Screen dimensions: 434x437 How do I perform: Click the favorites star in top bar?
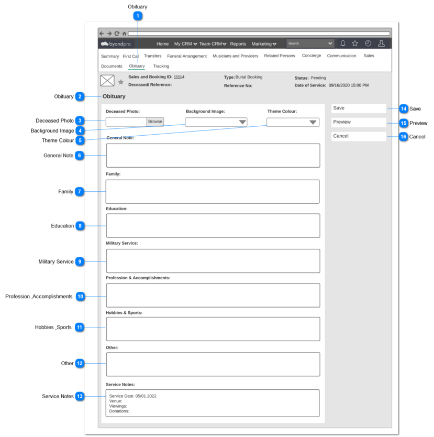click(355, 43)
